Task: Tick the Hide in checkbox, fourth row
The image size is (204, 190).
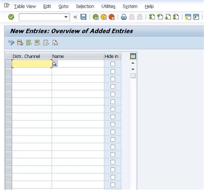Action: (x=113, y=86)
